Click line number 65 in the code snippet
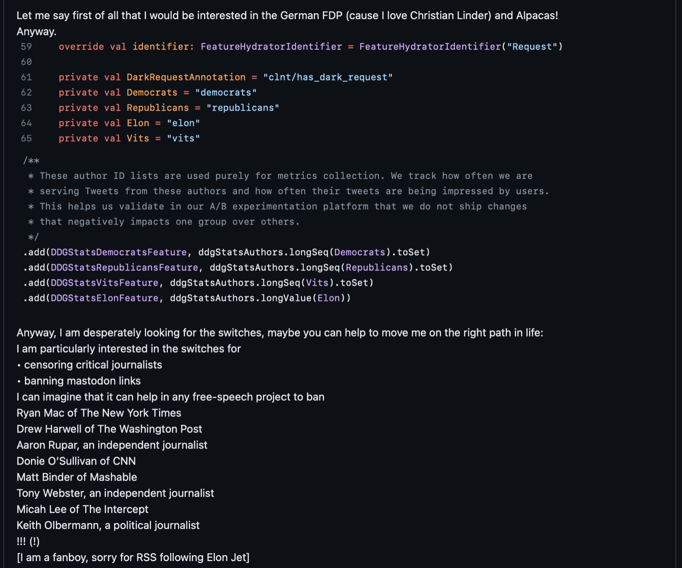The image size is (682, 568). (x=26, y=138)
